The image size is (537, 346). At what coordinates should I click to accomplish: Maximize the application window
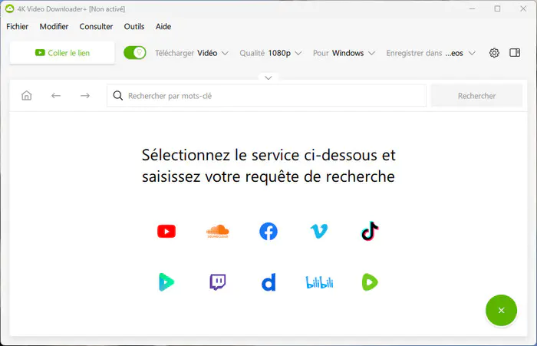pos(497,9)
